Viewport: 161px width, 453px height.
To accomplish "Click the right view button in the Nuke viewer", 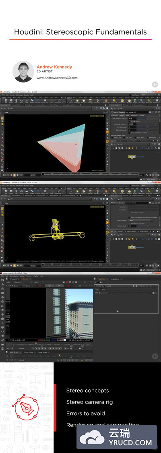I will coord(49,286).
